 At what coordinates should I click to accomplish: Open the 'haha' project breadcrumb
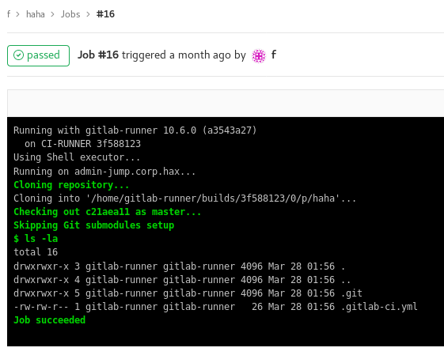click(36, 14)
